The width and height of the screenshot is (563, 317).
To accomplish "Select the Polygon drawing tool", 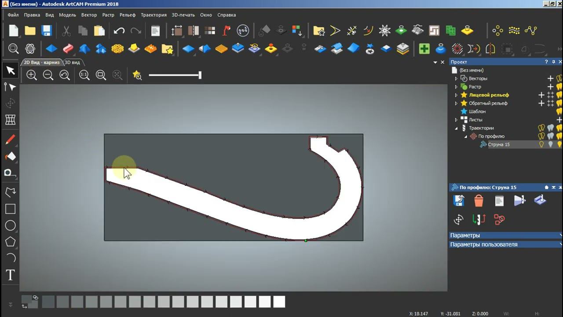I will pyautogui.click(x=10, y=242).
